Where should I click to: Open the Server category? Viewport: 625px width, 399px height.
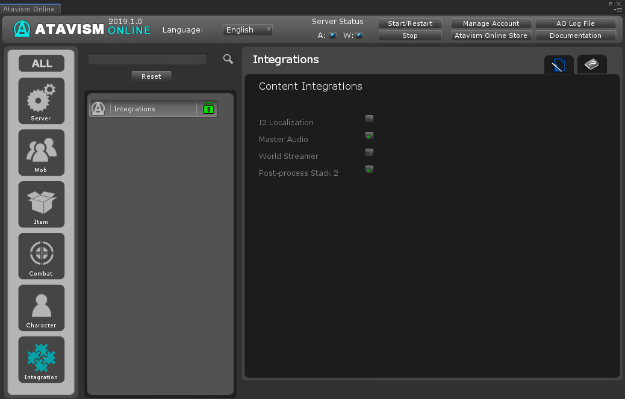click(41, 101)
